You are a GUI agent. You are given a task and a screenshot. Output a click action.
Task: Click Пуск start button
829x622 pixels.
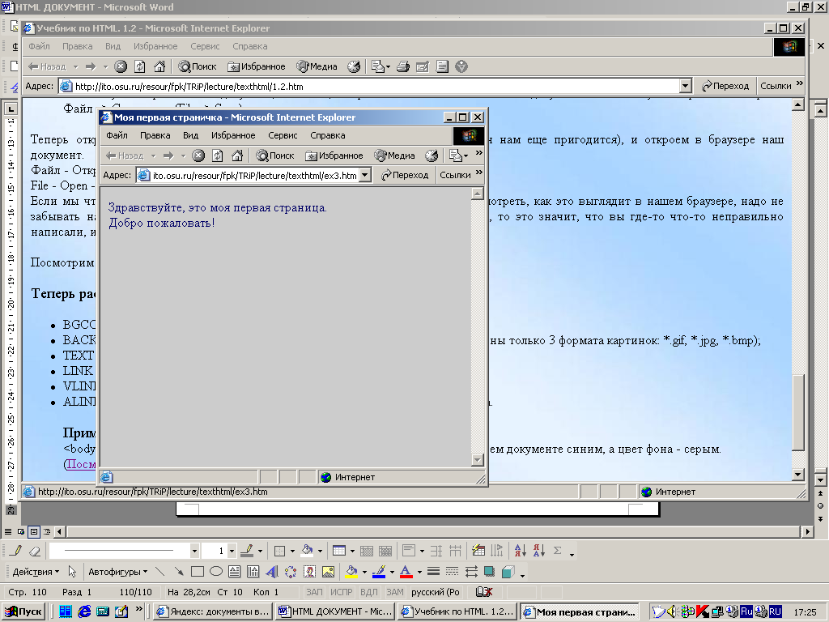[23, 611]
